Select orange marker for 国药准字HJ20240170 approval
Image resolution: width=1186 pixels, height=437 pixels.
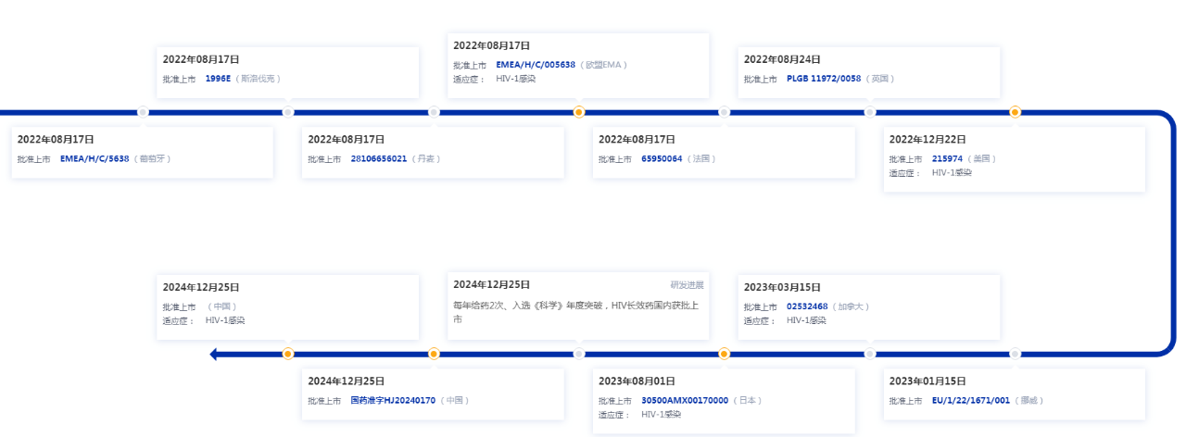(x=434, y=354)
